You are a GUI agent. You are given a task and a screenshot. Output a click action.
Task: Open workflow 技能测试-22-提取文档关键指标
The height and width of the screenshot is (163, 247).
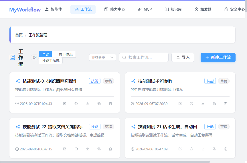pyautogui.click(x=54, y=127)
